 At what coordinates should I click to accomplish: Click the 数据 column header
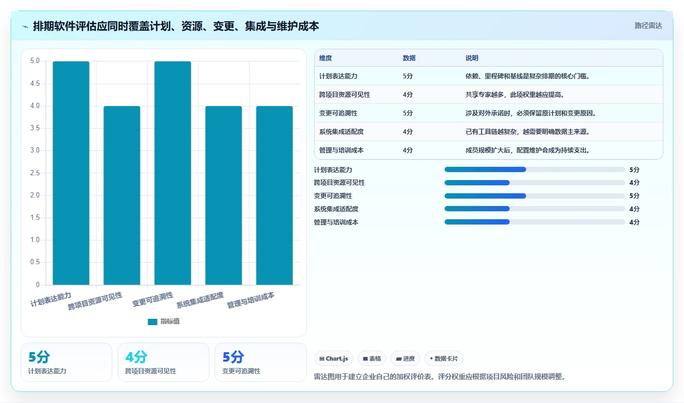point(409,58)
